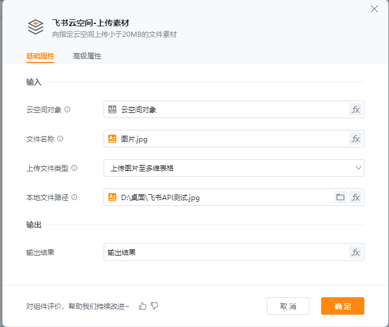Click the 上传文件类型 label

tap(47, 168)
